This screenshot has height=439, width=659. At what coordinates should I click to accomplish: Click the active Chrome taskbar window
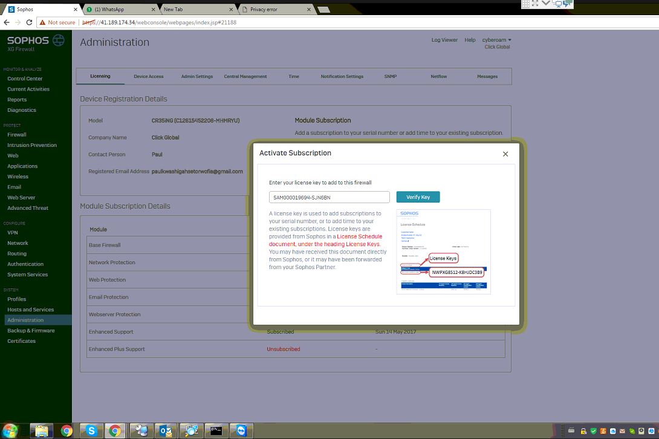click(115, 431)
